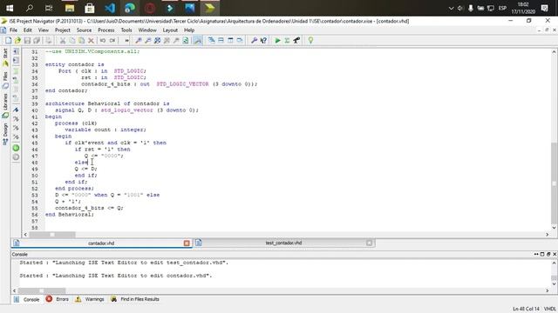Click the black stop process toolbar icon

click(x=296, y=41)
